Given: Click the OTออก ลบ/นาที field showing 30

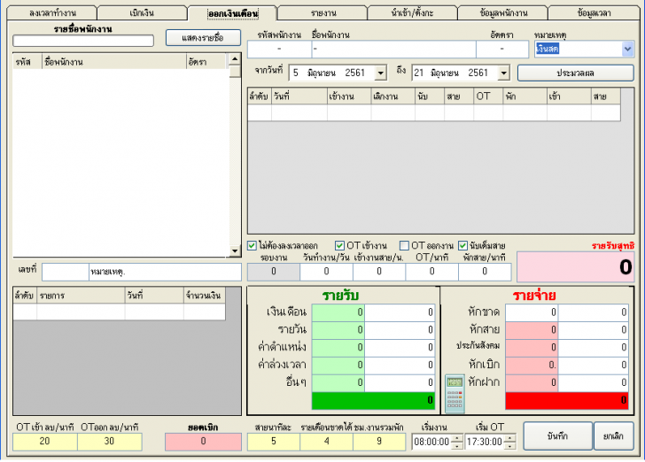Looking at the screenshot, I should (x=110, y=442).
